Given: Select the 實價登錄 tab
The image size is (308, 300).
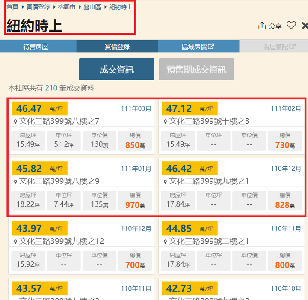Looking at the screenshot, I should point(117,47).
